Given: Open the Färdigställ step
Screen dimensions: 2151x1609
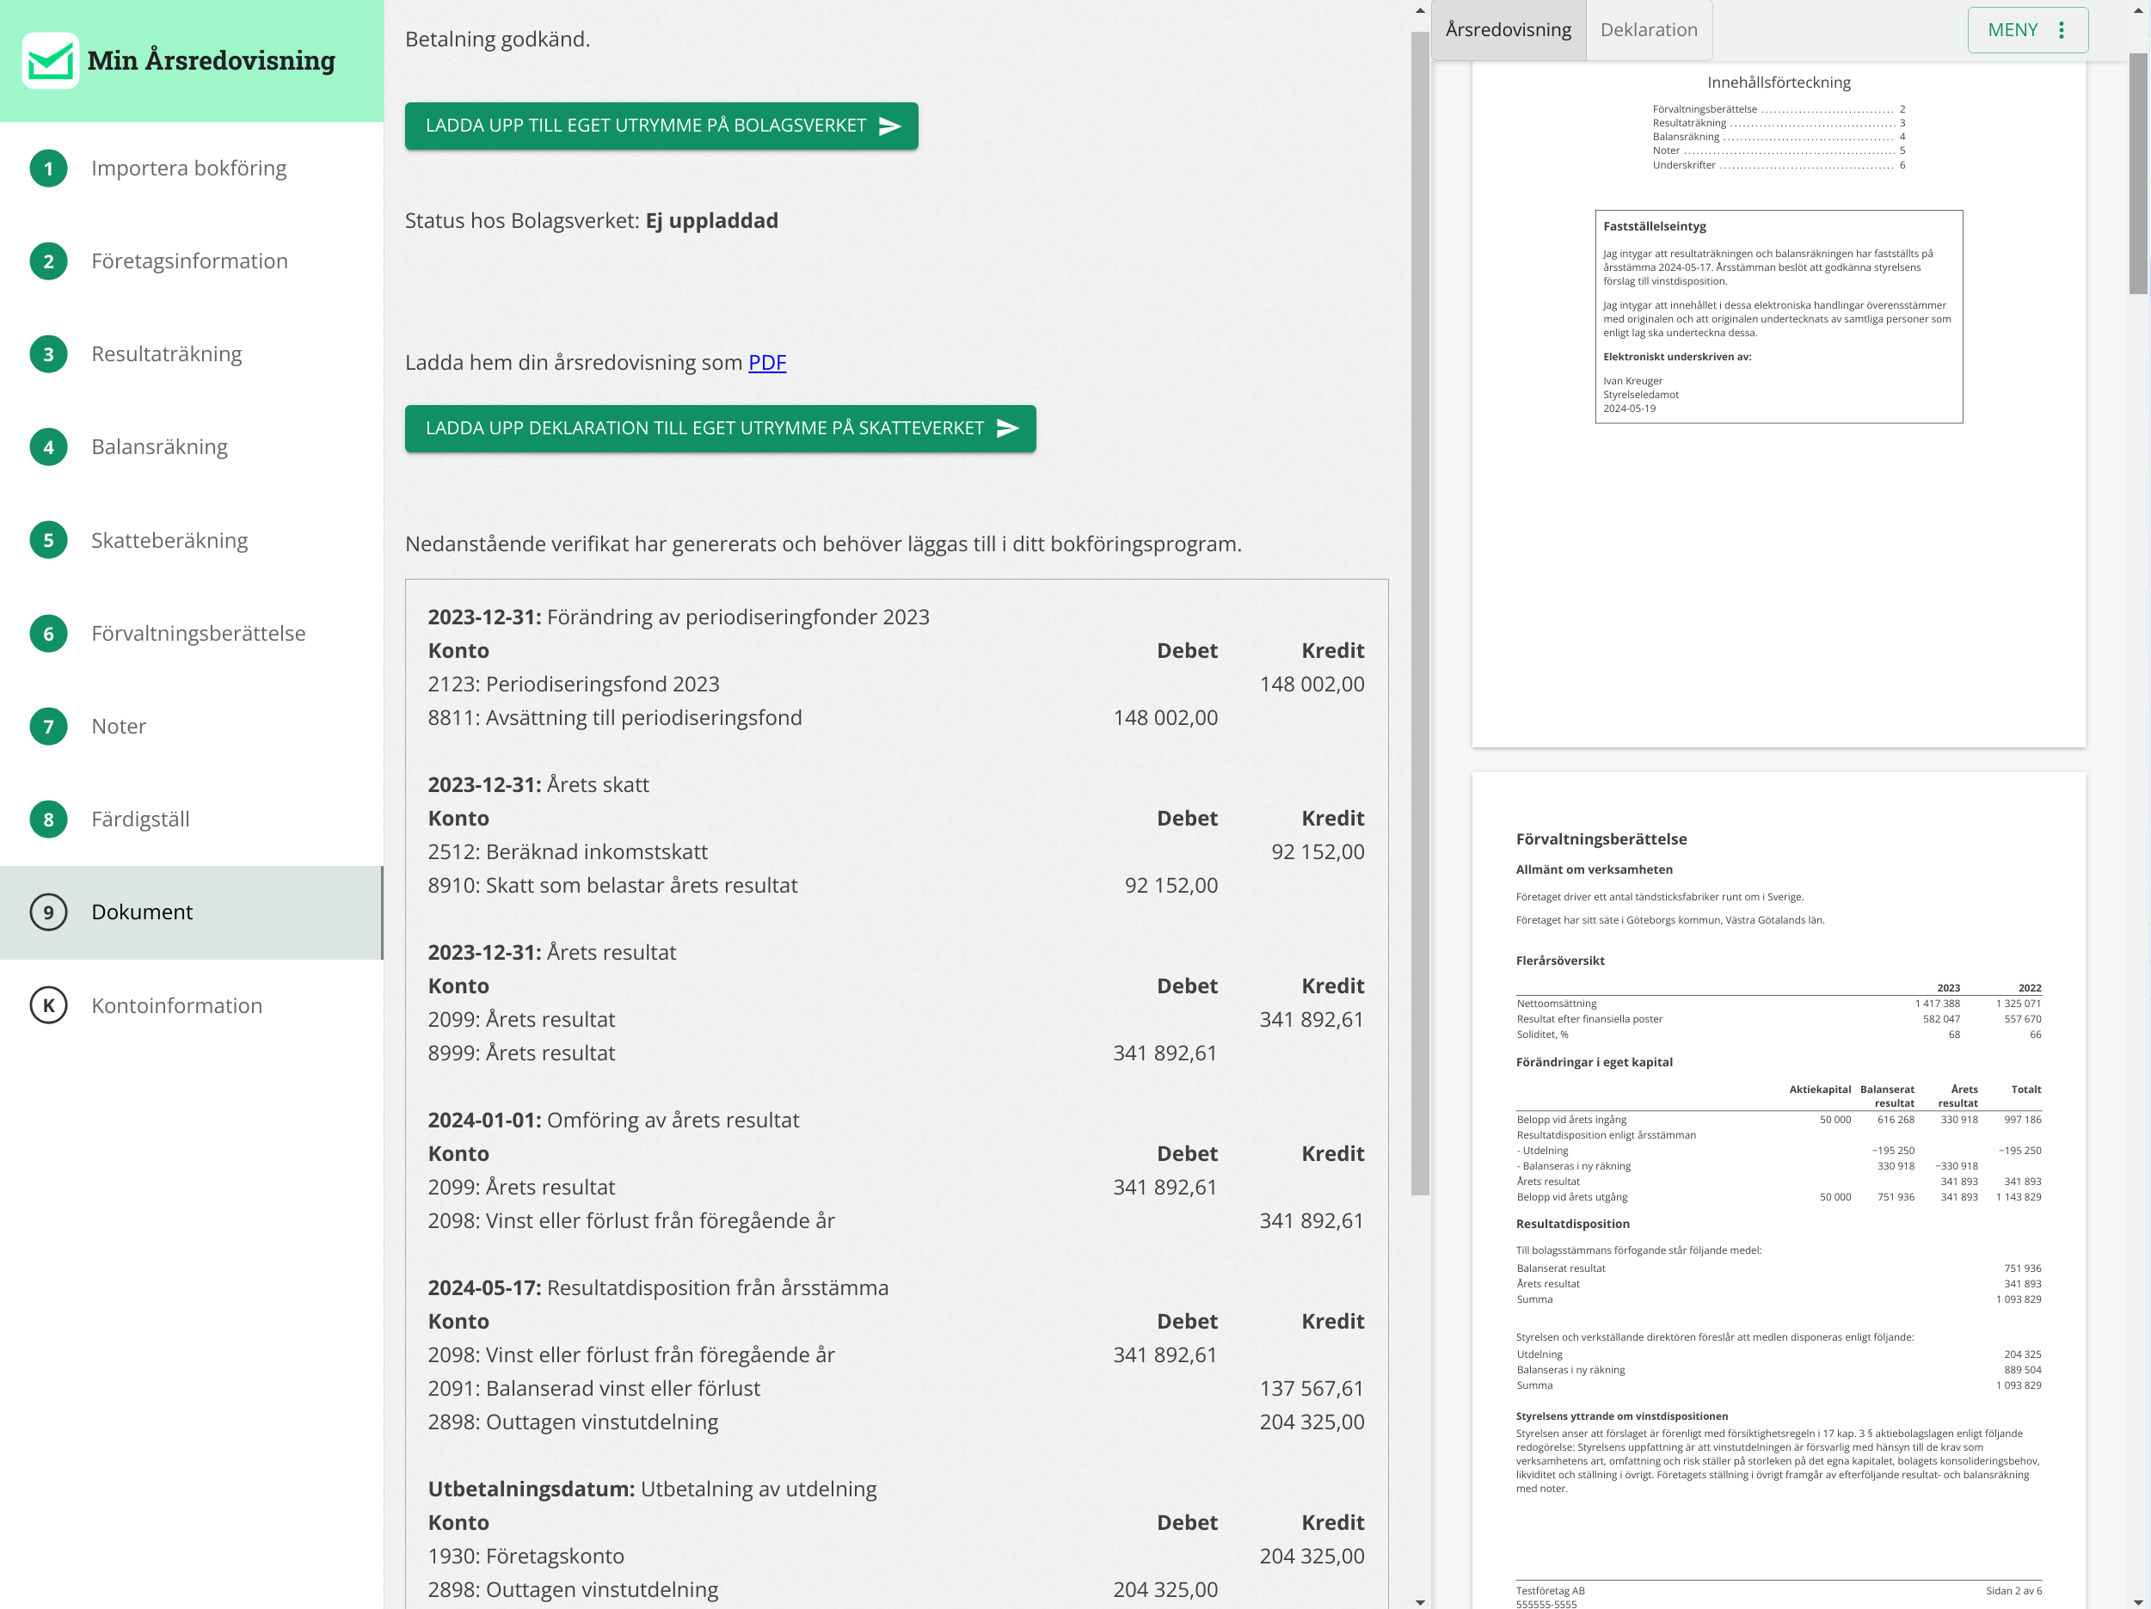Looking at the screenshot, I should point(140,819).
